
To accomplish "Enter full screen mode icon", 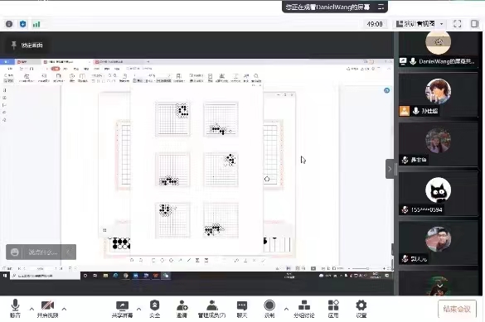I will tap(457, 24).
